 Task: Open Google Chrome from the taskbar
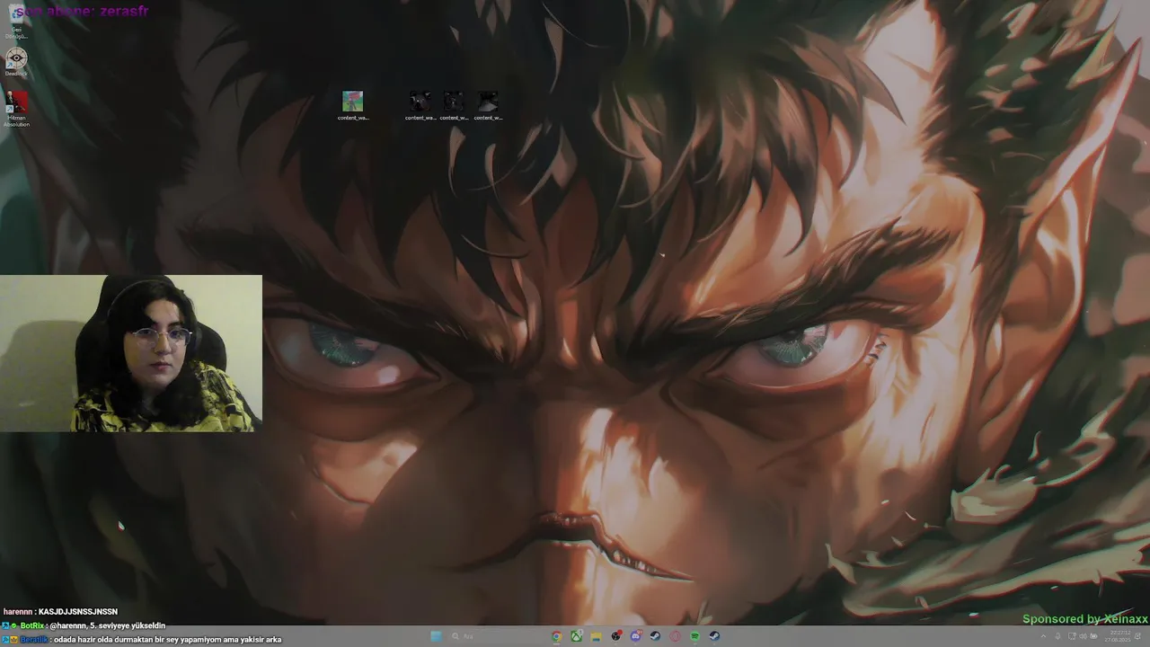coord(556,636)
